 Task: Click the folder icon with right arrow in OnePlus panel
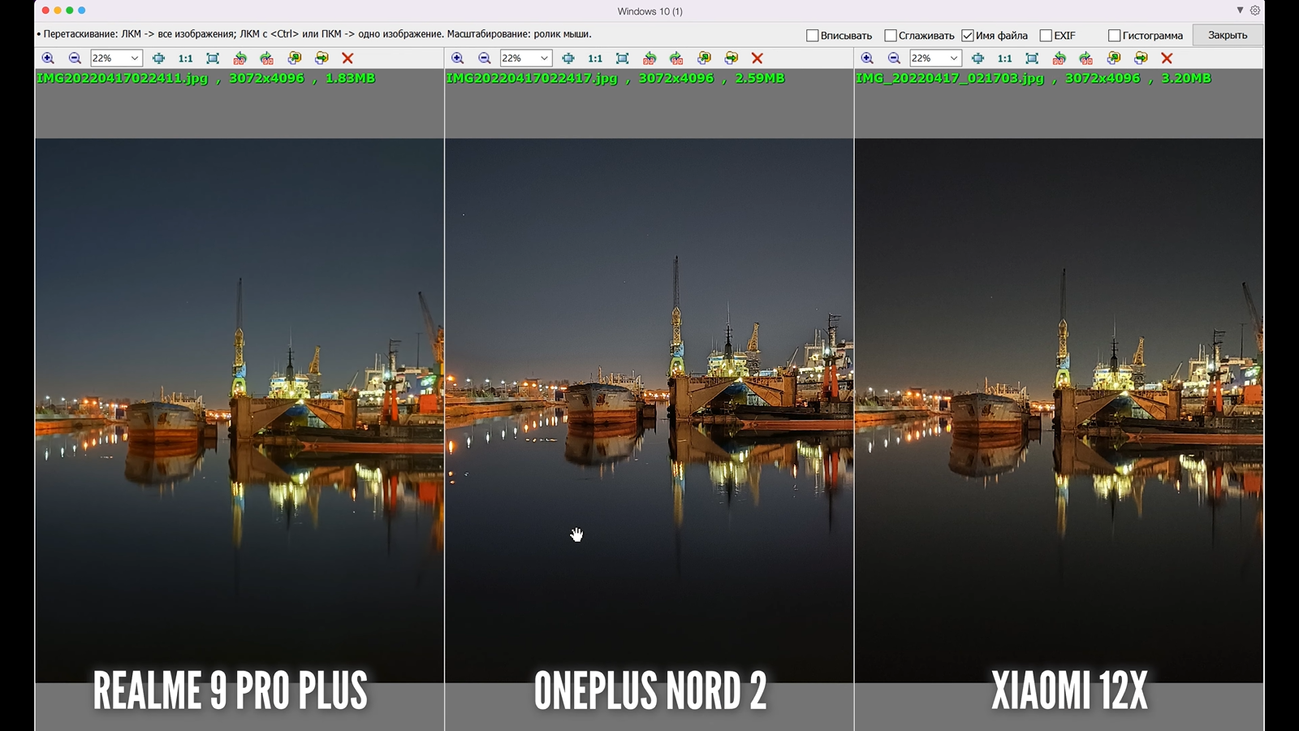[x=731, y=58]
